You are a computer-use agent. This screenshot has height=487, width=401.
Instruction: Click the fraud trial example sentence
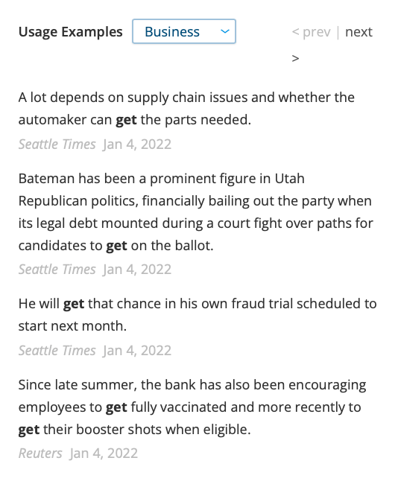[x=198, y=315]
